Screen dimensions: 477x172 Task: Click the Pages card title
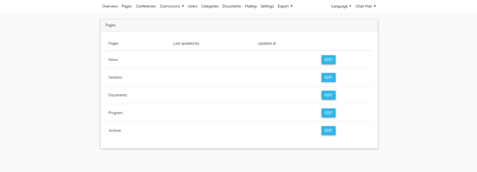click(110, 25)
